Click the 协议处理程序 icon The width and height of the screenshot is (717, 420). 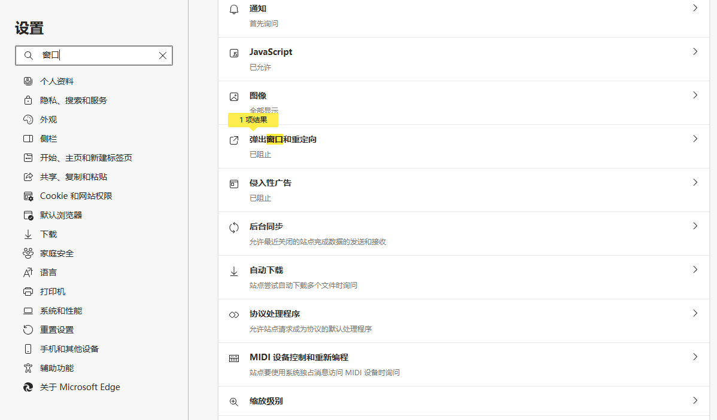click(233, 314)
